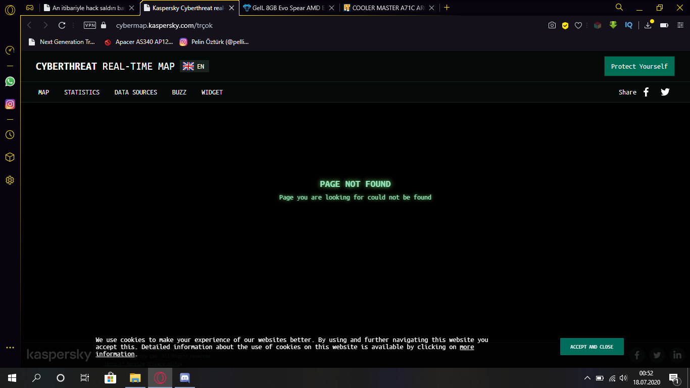Open the browser Downloads popup
The image size is (690, 388).
[x=649, y=25]
